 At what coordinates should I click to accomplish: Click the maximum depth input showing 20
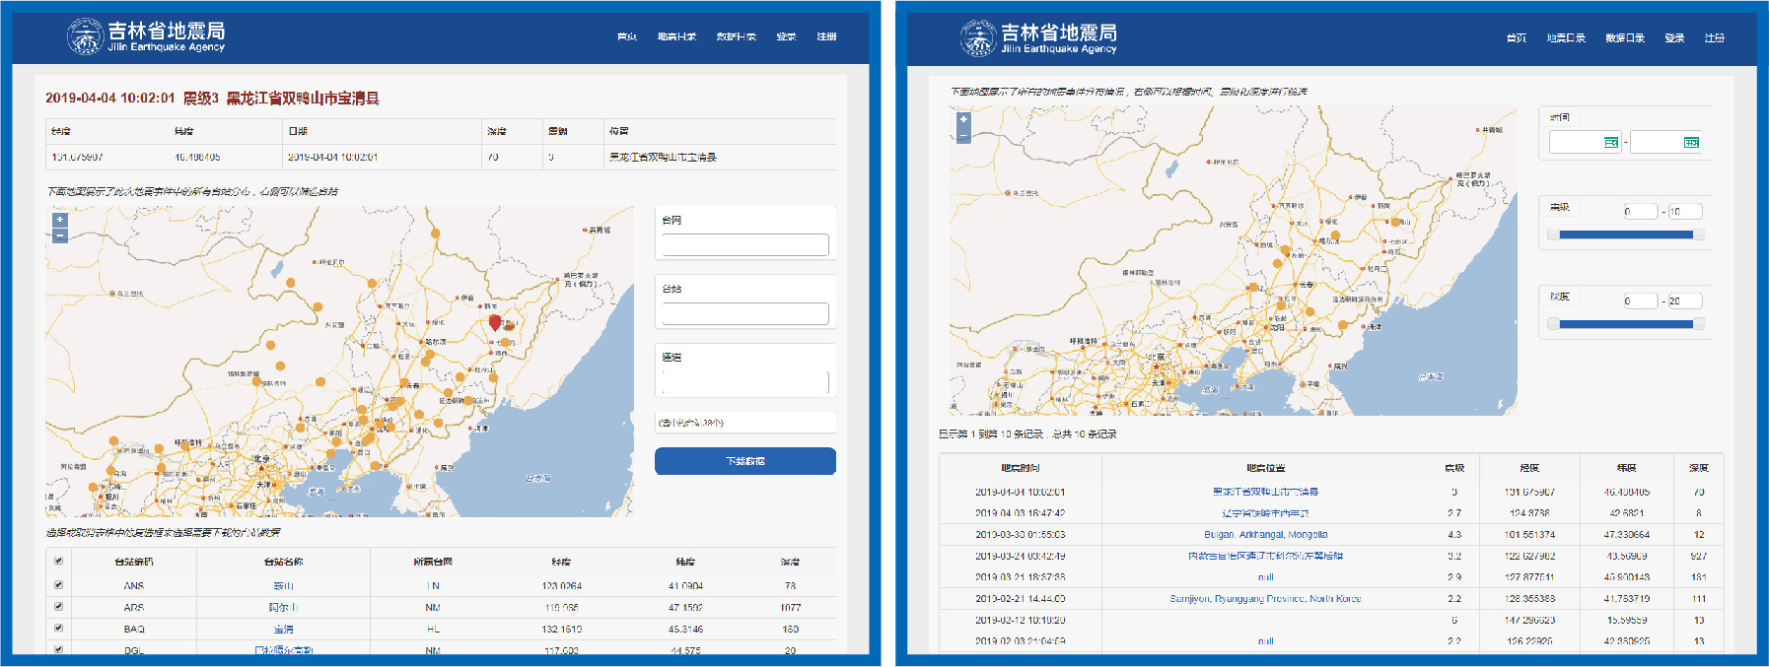[x=1684, y=301]
